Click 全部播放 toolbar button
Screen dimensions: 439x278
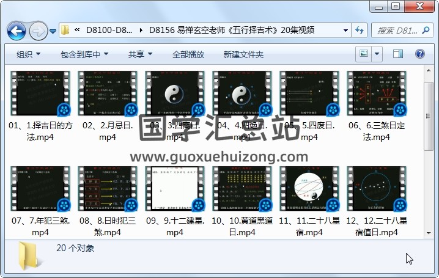188,54
